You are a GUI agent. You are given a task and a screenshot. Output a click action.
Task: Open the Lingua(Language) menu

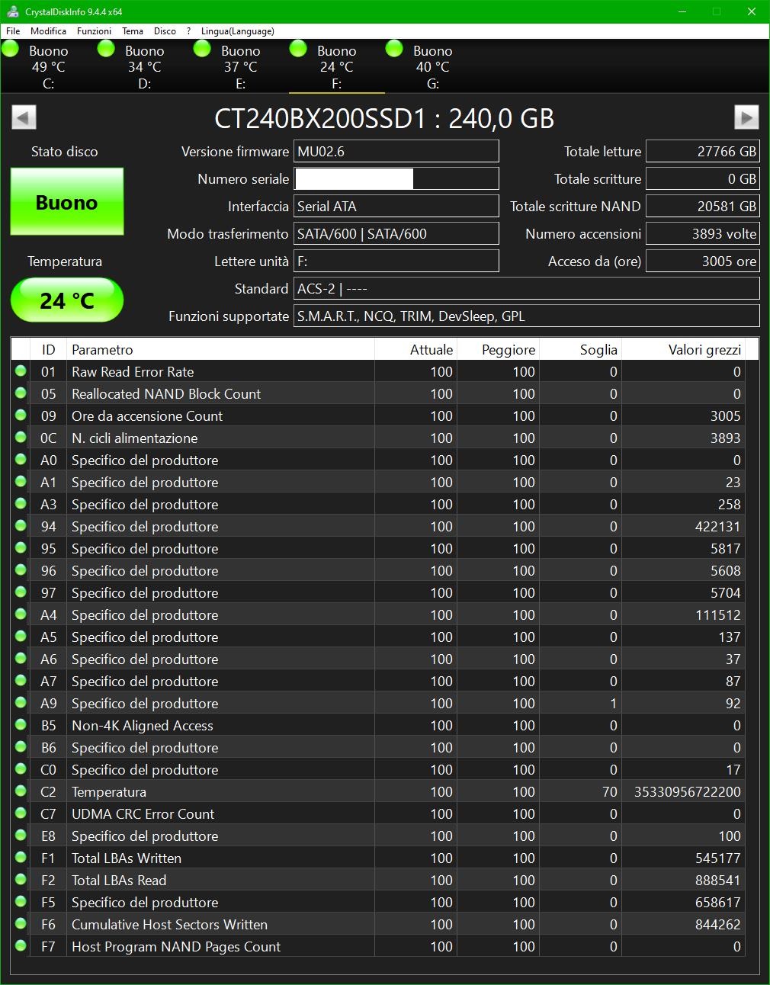238,31
